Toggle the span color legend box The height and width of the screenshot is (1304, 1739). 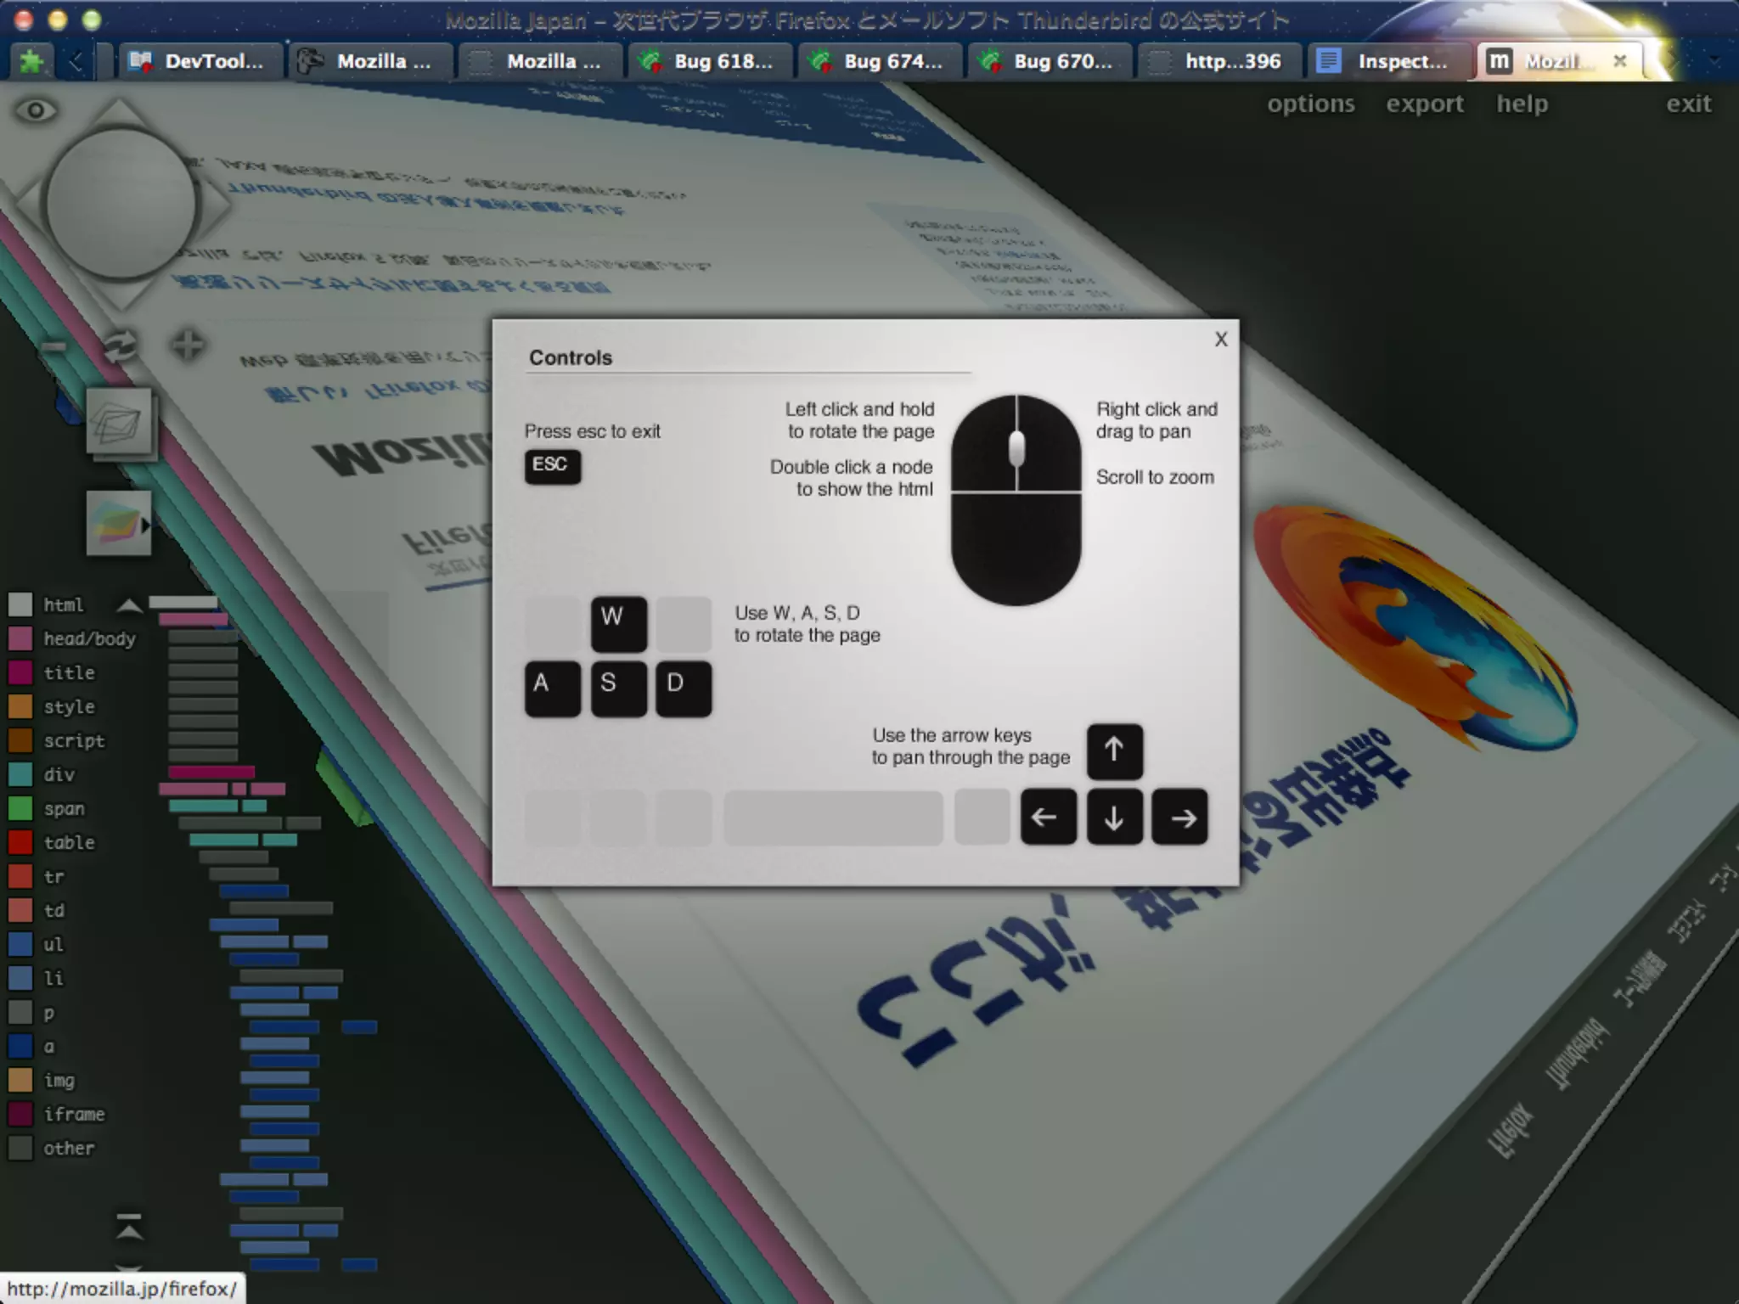tap(20, 808)
